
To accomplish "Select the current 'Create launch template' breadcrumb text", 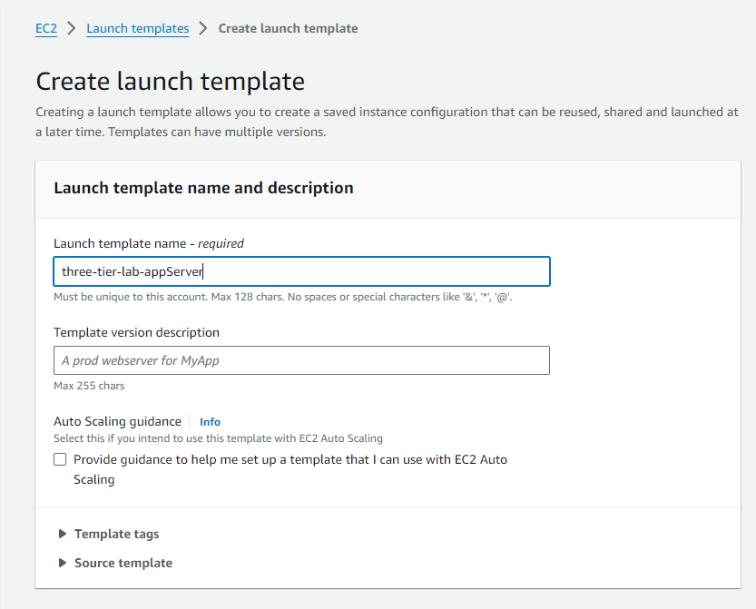I will click(288, 28).
